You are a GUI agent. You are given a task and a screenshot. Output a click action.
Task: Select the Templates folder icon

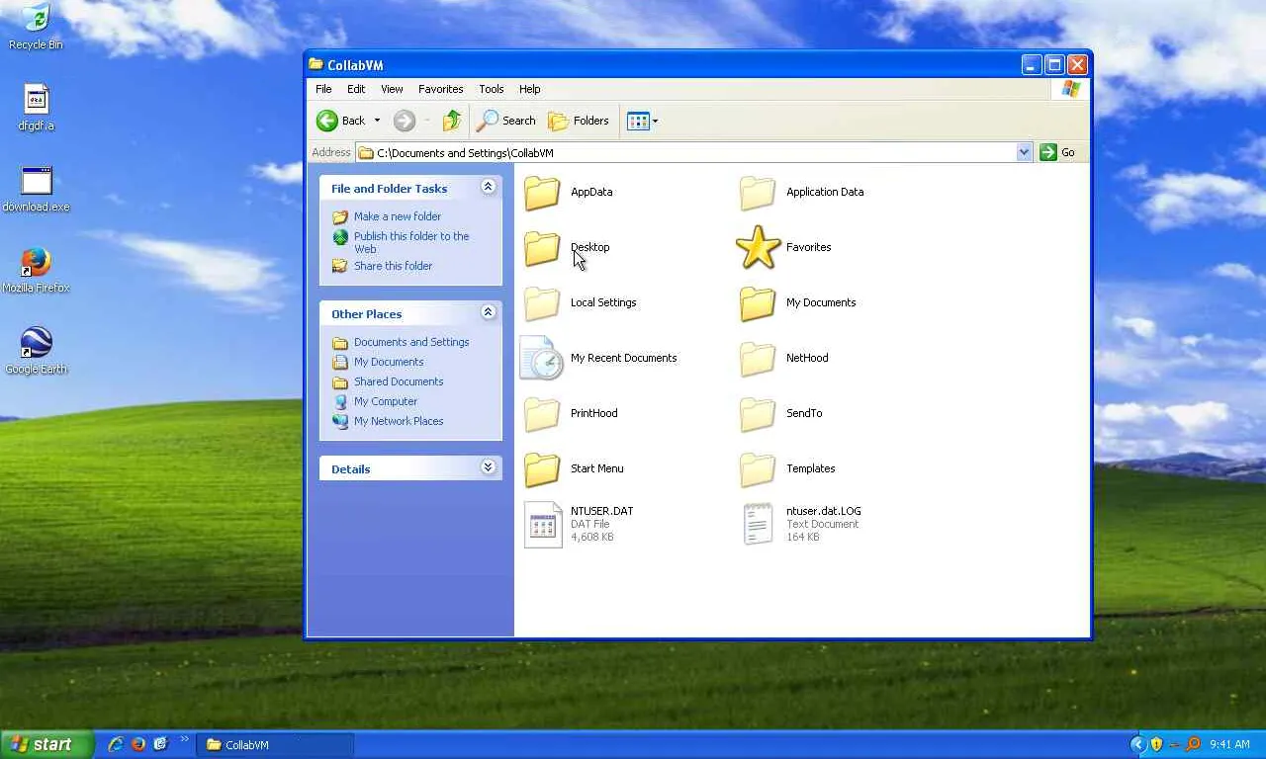point(758,468)
